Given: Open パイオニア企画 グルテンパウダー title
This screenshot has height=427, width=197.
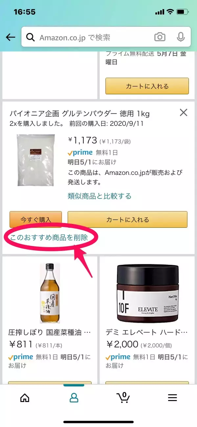Looking at the screenshot, I should [79, 114].
